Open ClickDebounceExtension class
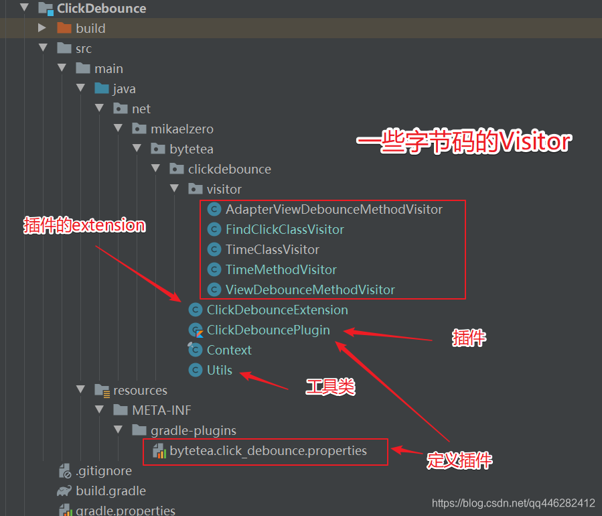The height and width of the screenshot is (516, 602). (277, 310)
